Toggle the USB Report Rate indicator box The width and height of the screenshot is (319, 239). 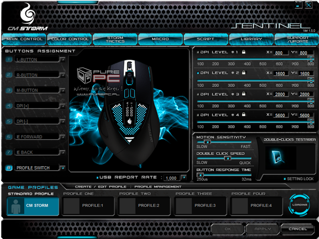click(98, 178)
